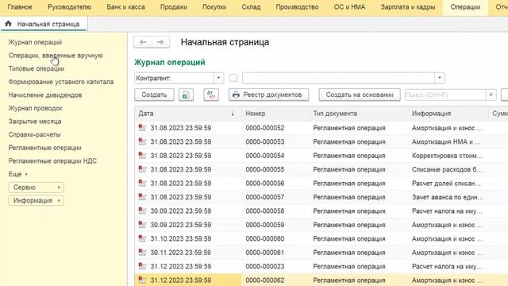Click the filter value input field
This screenshot has height=286, width=508.
pyautogui.click(x=339, y=78)
